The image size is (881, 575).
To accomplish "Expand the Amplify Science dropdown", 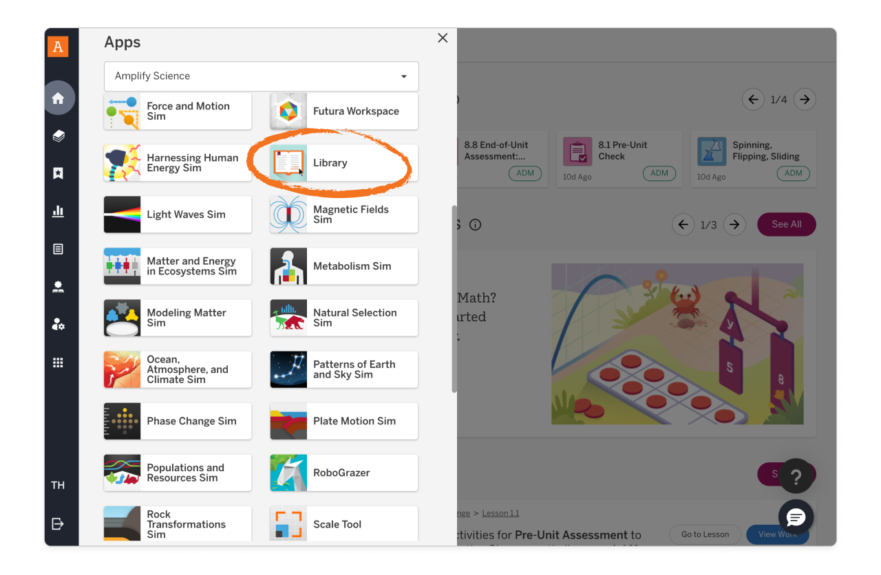I will [x=262, y=76].
